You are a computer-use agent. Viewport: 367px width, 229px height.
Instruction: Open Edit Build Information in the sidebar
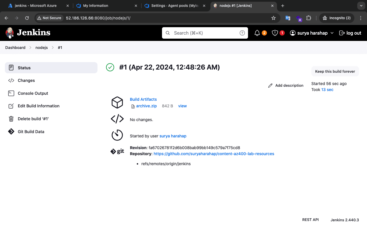(51, 106)
